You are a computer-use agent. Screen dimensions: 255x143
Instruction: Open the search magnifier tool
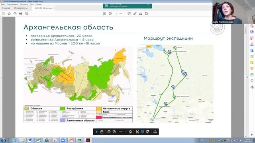[27, 14]
